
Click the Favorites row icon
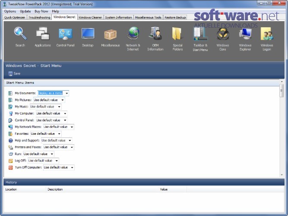coord(10,133)
